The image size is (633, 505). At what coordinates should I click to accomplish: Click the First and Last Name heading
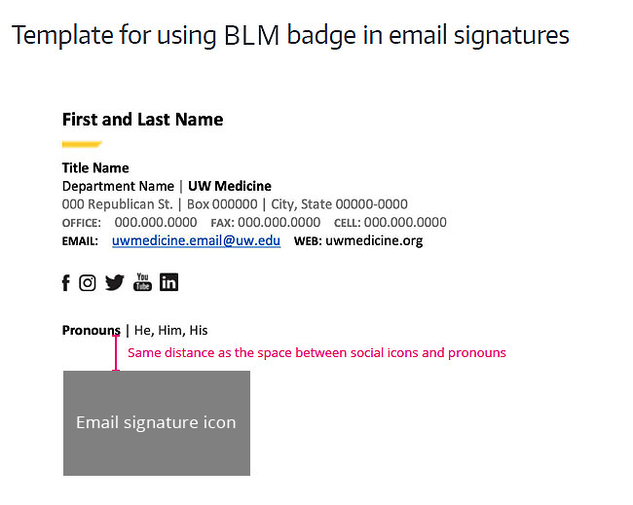coord(142,120)
